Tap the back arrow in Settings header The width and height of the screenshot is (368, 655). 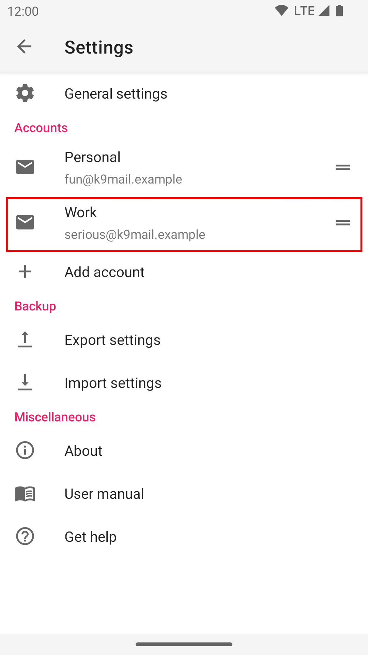[24, 46]
